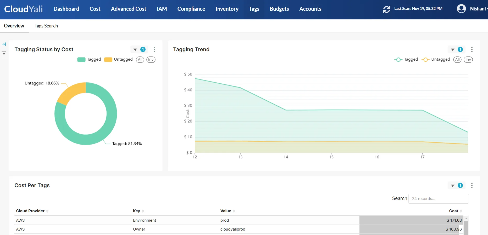488x235 pixels.
Task: Select the Owner key cell
Action: (x=139, y=229)
